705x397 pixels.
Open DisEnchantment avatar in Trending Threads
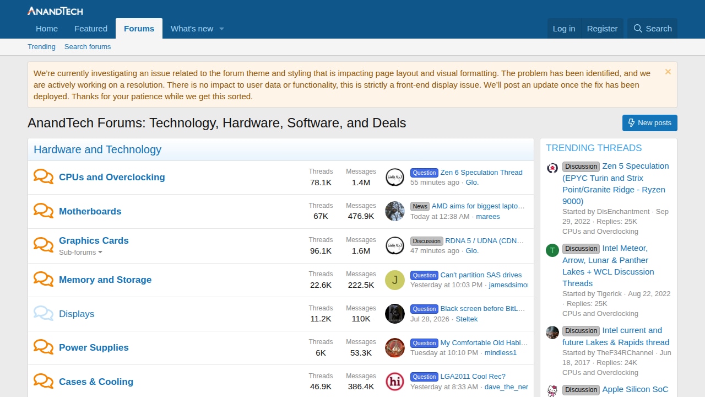pos(552,168)
